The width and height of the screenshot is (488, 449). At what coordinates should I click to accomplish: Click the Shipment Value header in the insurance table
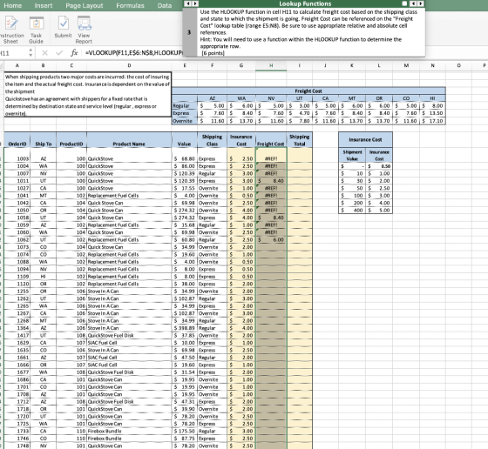click(x=352, y=156)
